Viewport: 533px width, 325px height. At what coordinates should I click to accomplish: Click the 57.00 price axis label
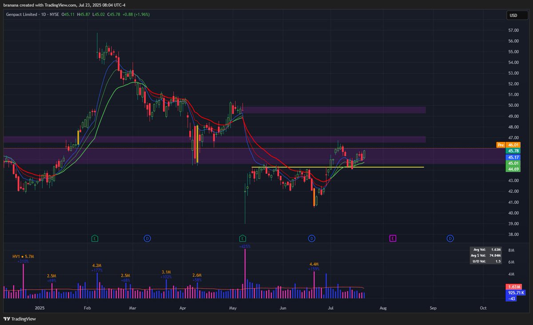513,30
